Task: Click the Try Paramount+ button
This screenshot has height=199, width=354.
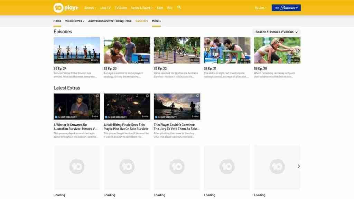Action: point(286,8)
